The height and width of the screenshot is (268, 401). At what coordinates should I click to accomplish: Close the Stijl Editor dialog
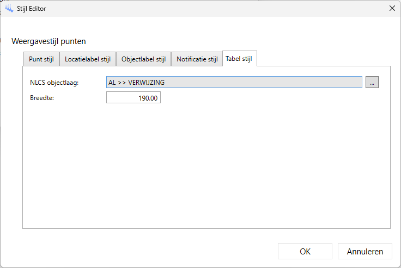click(391, 8)
